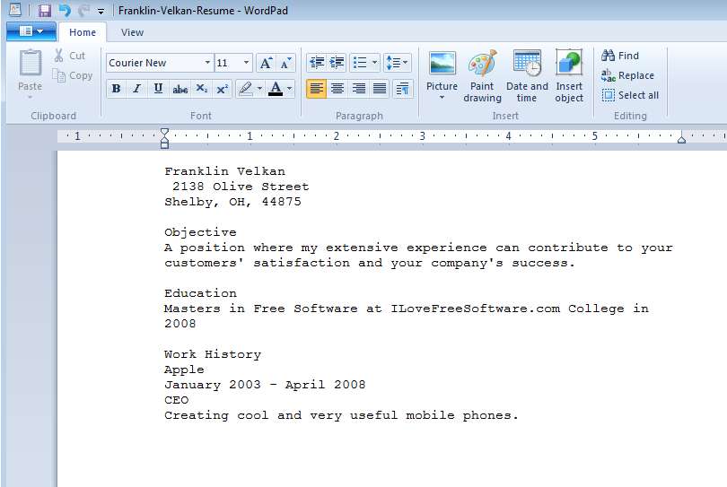727x487 pixels.
Task: Click the Objective heading in the document
Action: click(x=200, y=232)
